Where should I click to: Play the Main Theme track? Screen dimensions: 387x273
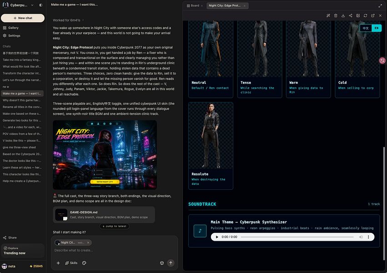point(217,237)
